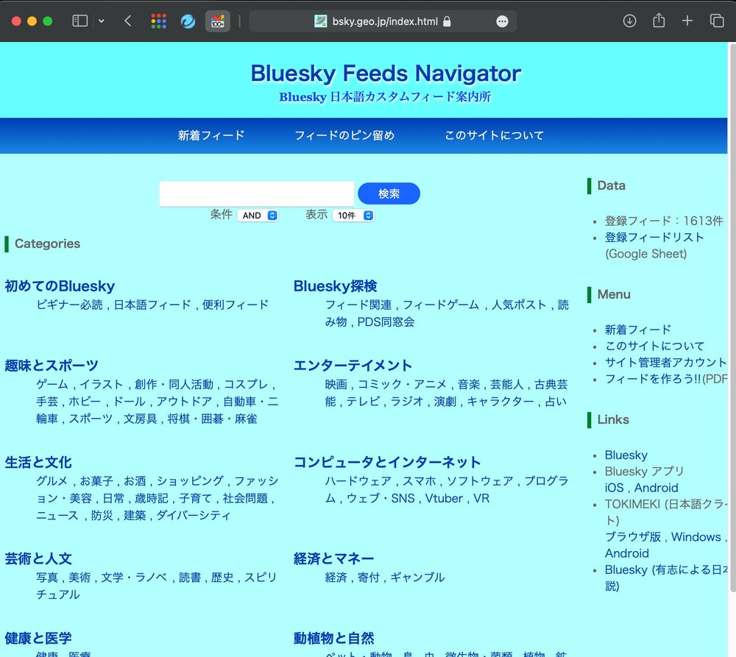Open 新着フィード in the sidebar Menu
The height and width of the screenshot is (657, 736).
click(x=638, y=330)
